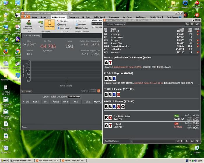The image size is (204, 163).
Task: Open Hand Importing options
Action: [65, 28]
